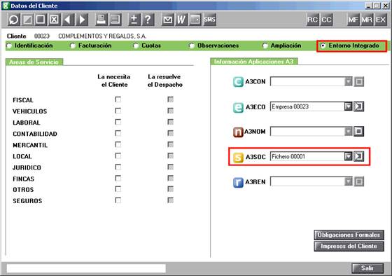Screen dimensions: 392x276
Task: Select the Entorno Integrado section
Action: [x=350, y=46]
